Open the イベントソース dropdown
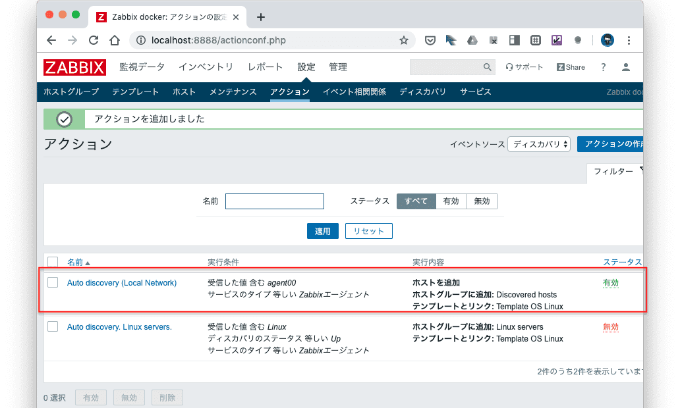Screen dimensions: 680x408 click(x=538, y=144)
